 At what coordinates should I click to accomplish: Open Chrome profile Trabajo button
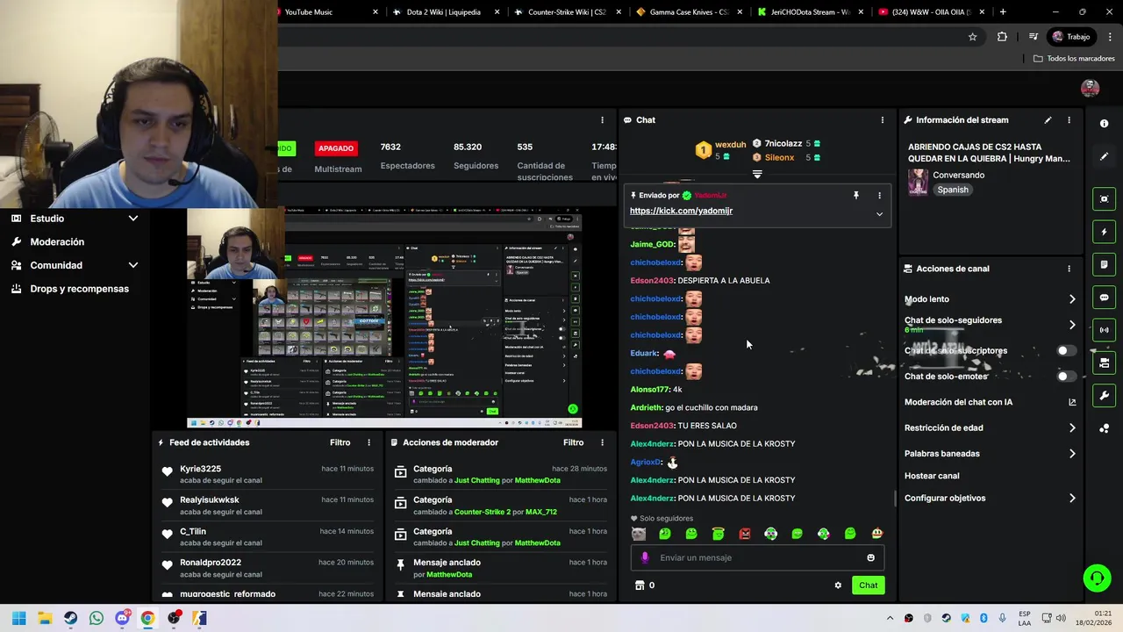click(x=1071, y=37)
